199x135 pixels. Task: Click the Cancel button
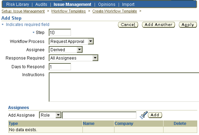[128, 25]
